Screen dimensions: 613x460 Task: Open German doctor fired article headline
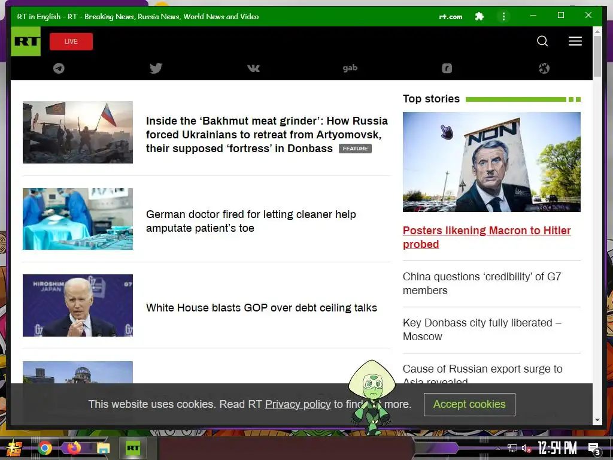251,221
